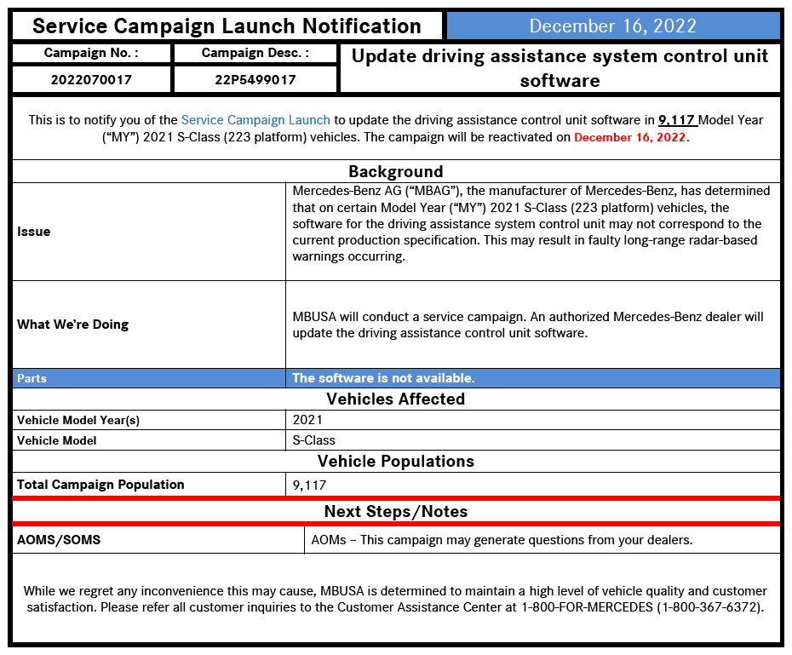The width and height of the screenshot is (792, 655).
Task: Click the Parts row label
Action: [x=32, y=378]
